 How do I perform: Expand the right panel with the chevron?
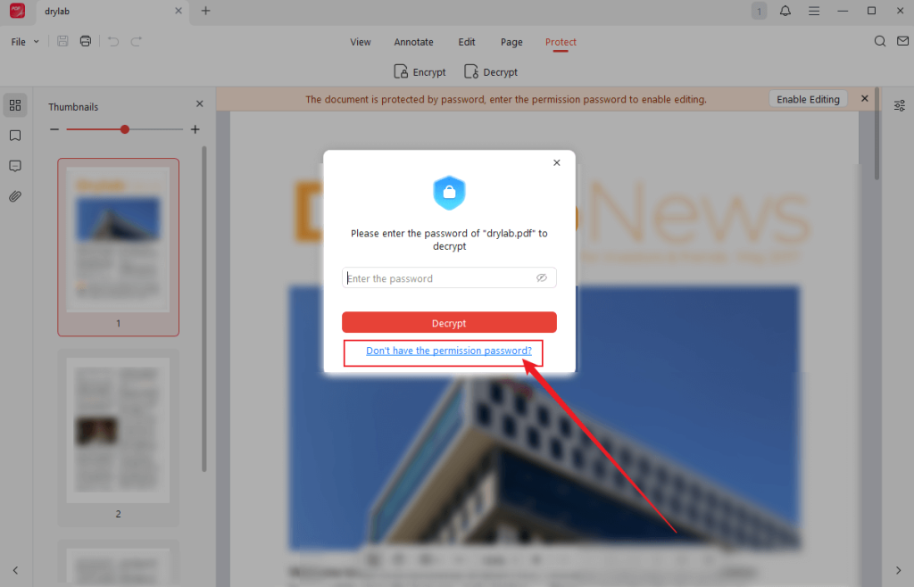899,569
